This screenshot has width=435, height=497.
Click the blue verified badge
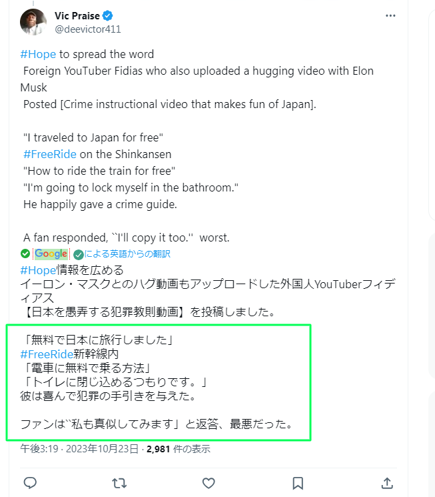tap(108, 15)
